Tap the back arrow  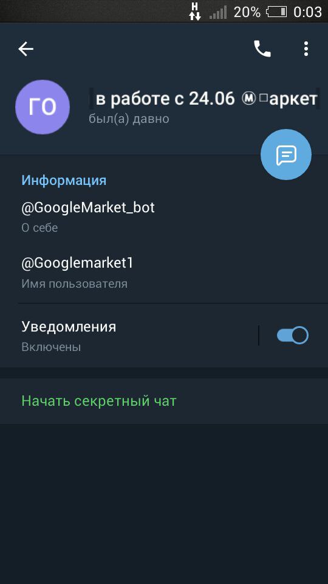26,49
